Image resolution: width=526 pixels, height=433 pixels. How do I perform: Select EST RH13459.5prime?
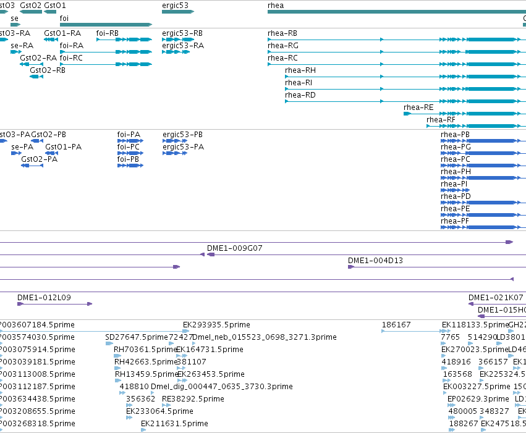[x=117, y=380]
